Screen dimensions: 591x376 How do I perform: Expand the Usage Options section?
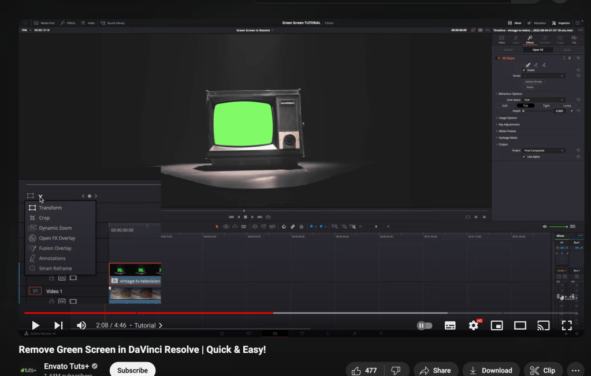pyautogui.click(x=507, y=118)
